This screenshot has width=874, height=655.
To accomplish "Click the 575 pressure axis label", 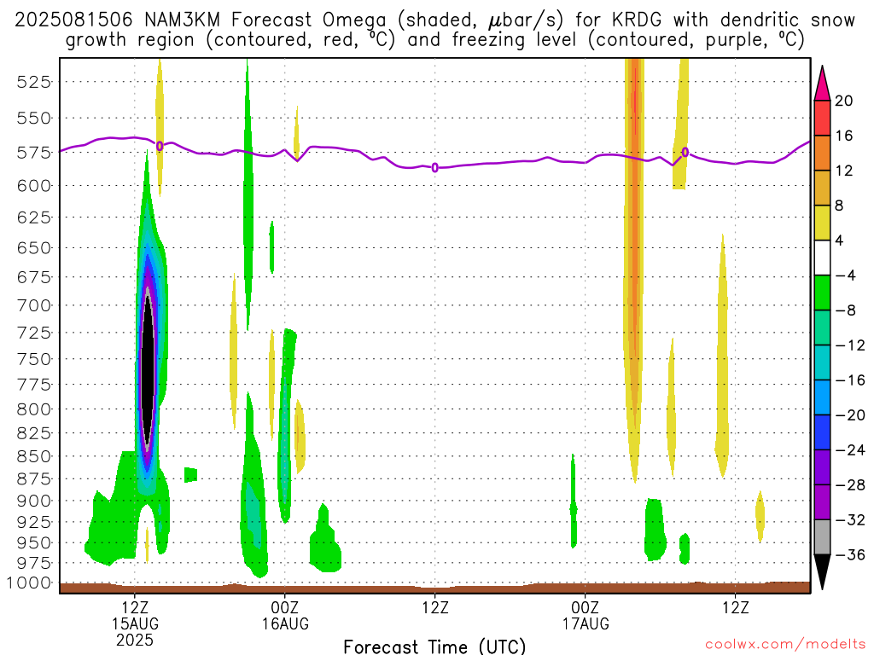I will (x=34, y=153).
